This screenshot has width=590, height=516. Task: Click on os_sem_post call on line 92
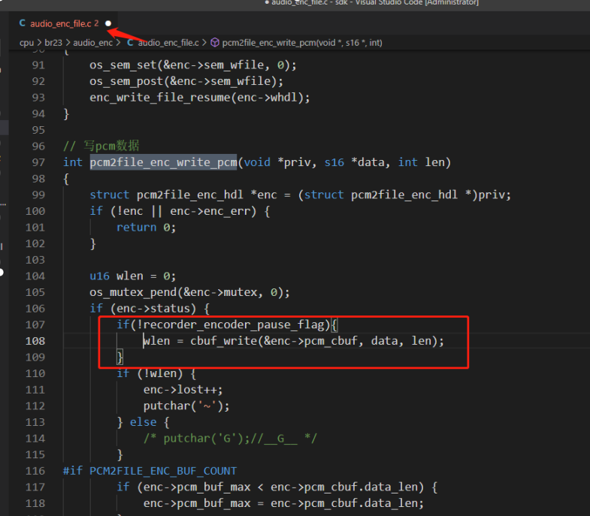pos(186,81)
